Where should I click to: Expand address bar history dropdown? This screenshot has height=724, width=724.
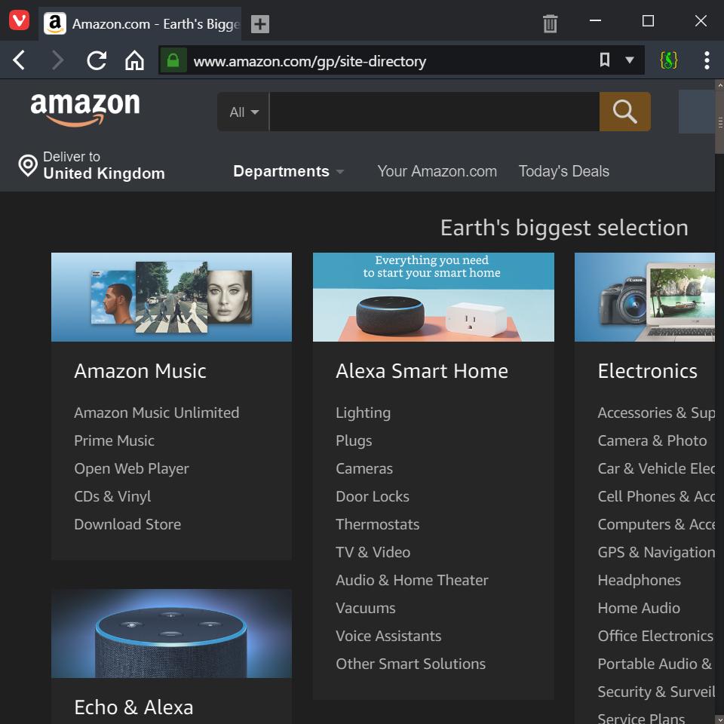coord(629,60)
